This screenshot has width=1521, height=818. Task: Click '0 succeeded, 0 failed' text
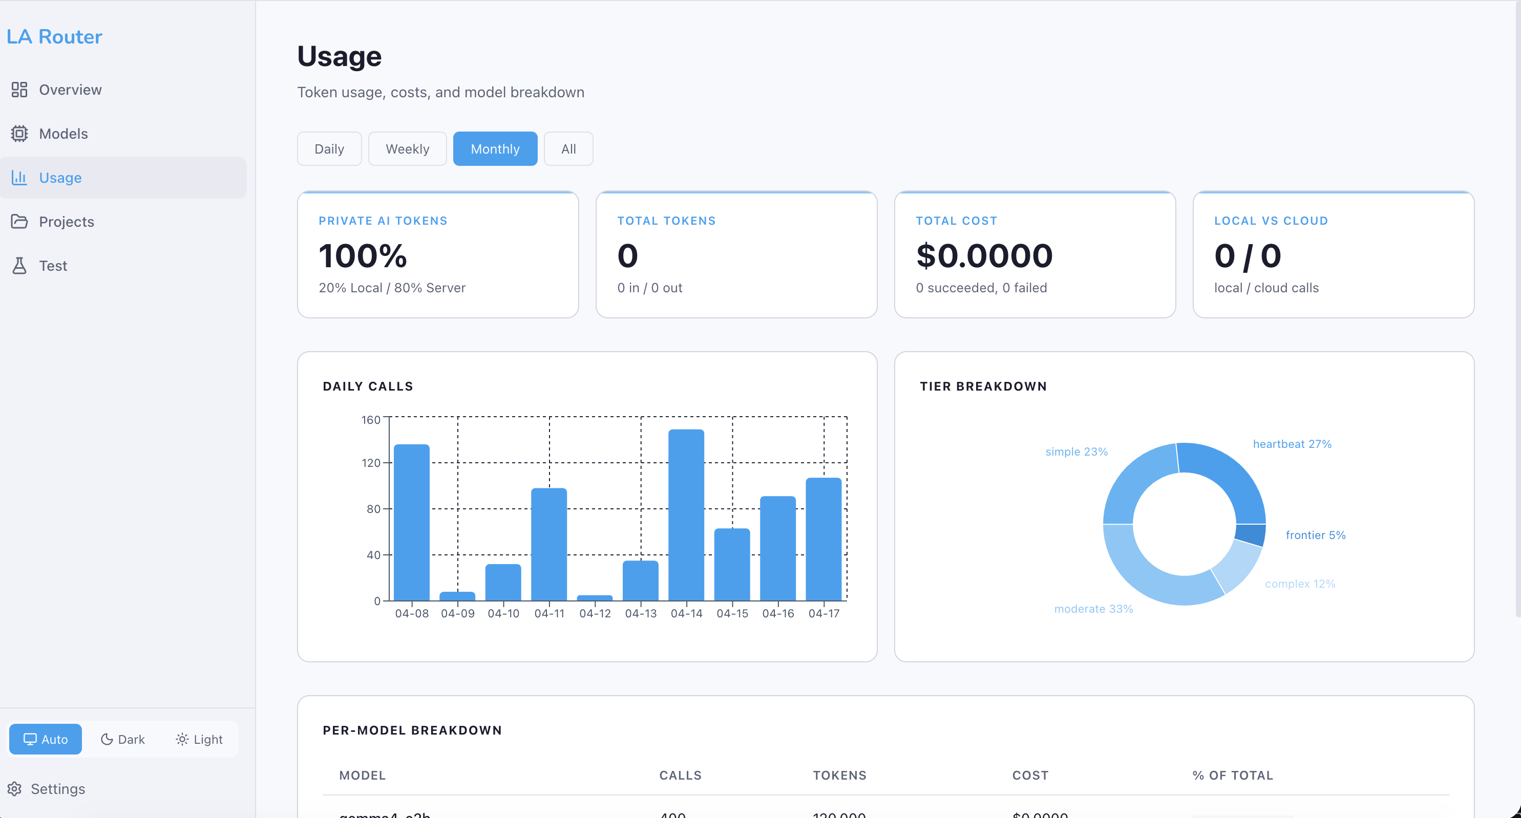981,288
